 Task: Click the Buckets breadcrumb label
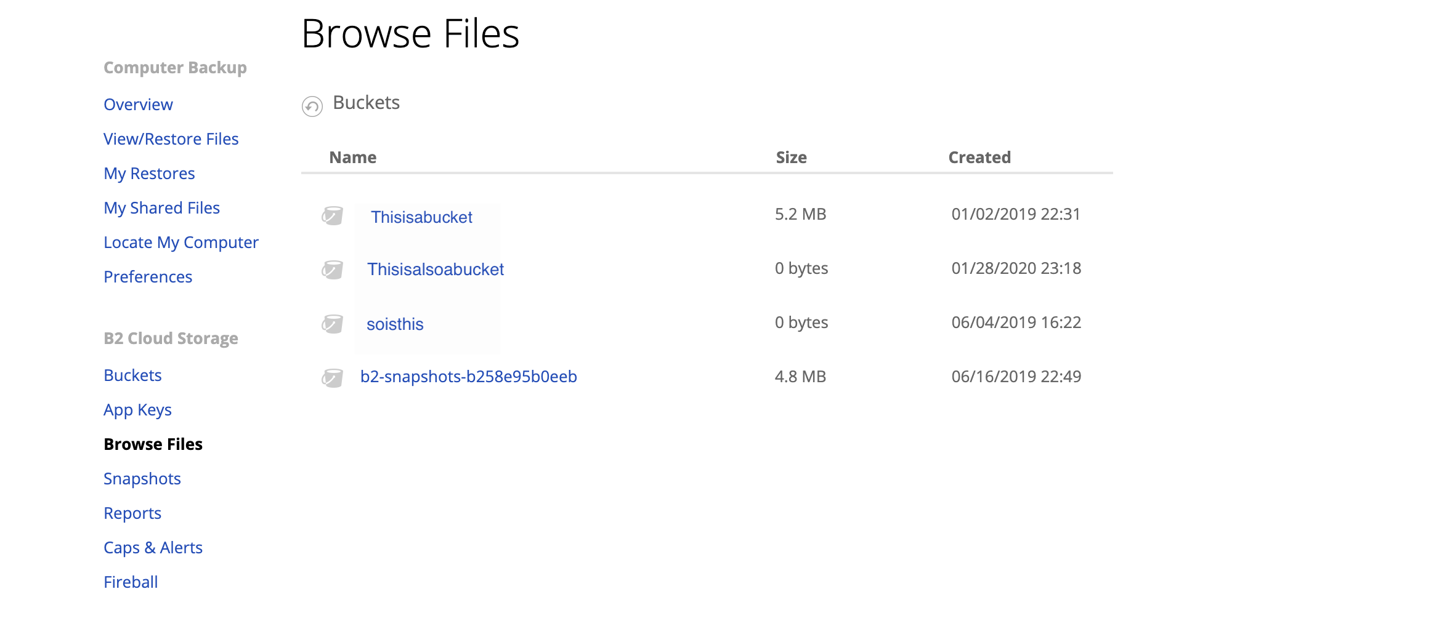click(x=366, y=103)
